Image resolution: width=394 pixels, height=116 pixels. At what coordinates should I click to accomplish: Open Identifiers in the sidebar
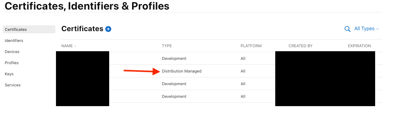click(14, 41)
